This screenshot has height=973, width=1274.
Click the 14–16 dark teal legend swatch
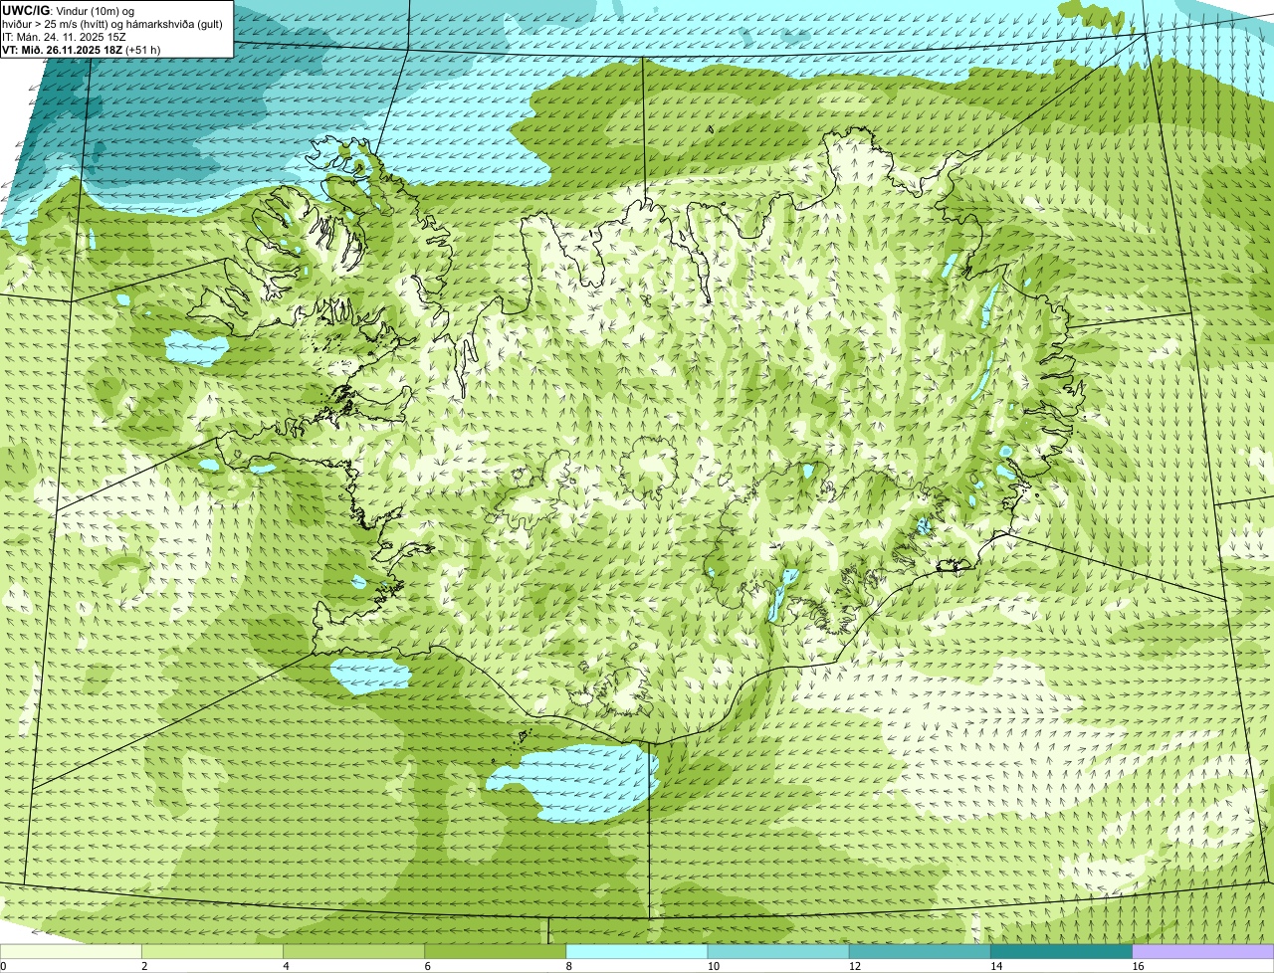[1061, 952]
